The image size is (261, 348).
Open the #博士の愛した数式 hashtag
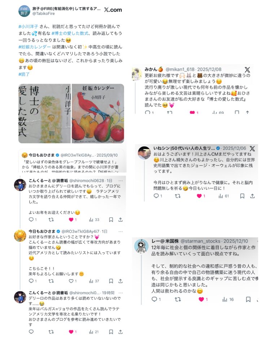point(70,33)
